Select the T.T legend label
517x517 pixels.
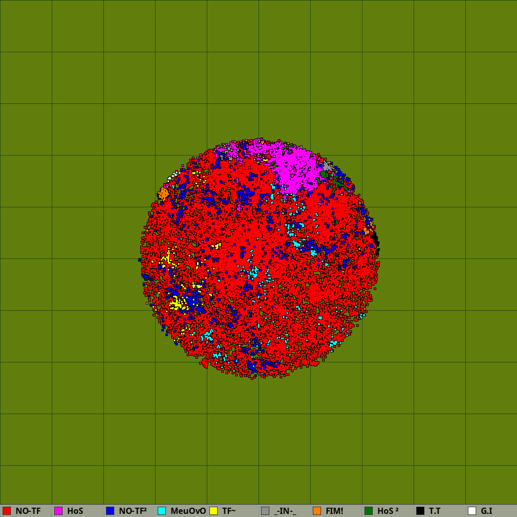[435, 511]
